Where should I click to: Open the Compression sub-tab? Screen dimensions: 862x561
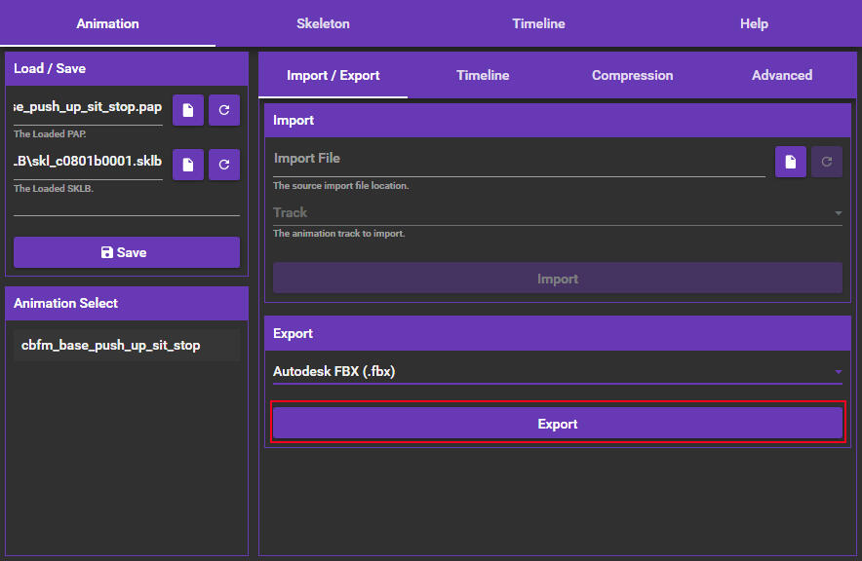[632, 75]
